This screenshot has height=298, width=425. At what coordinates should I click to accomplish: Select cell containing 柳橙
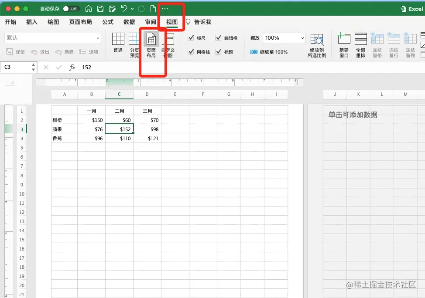(x=65, y=120)
